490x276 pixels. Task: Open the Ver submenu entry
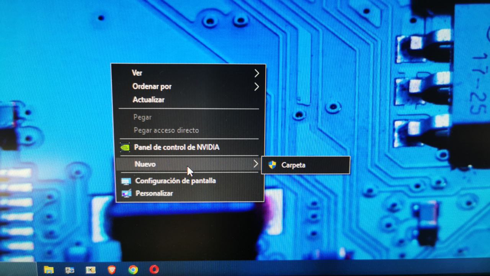coord(189,73)
